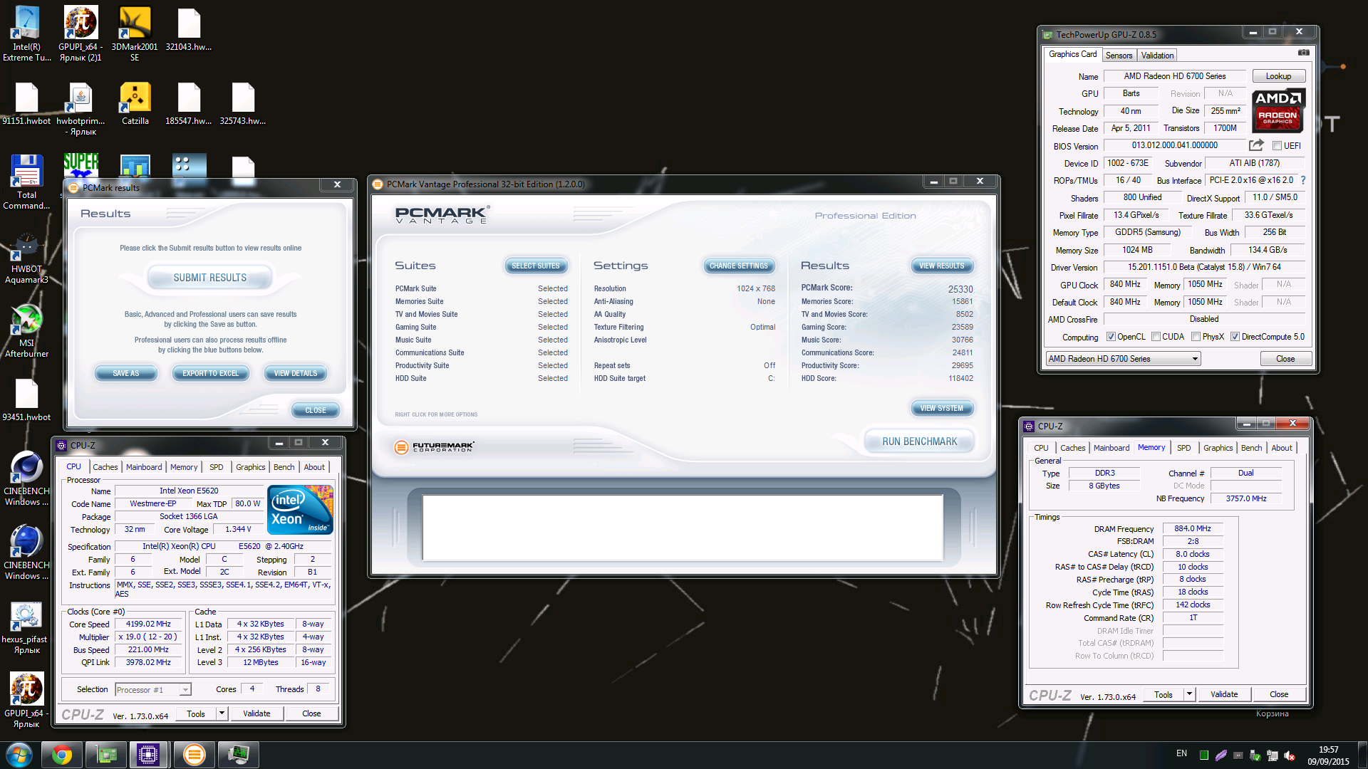Screen dimensions: 1368x769
Task: Click the BIOS export share icon in GPU-Z
Action: (1256, 145)
